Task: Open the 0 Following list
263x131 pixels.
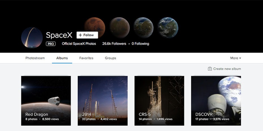Action: 140,44
